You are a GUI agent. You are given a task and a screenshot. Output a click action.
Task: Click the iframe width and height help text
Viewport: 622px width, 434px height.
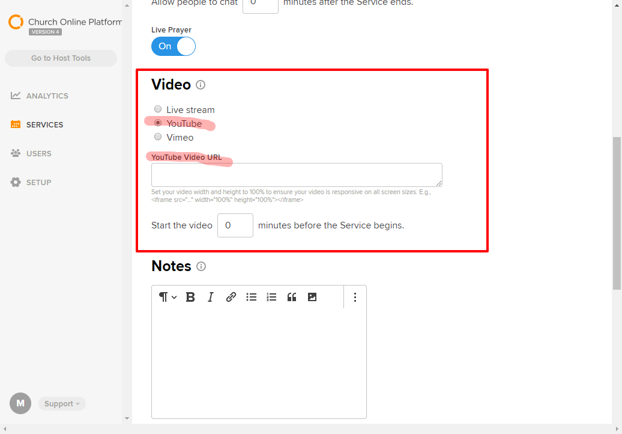[291, 196]
